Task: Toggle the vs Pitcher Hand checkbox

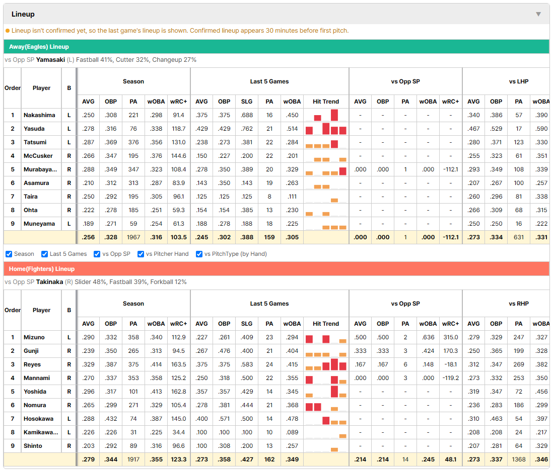Action: pos(141,254)
